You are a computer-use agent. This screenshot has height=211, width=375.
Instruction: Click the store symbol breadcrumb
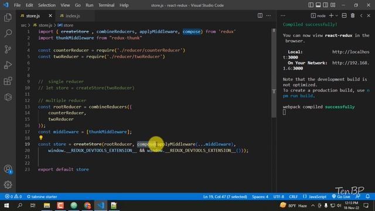[x=66, y=25]
